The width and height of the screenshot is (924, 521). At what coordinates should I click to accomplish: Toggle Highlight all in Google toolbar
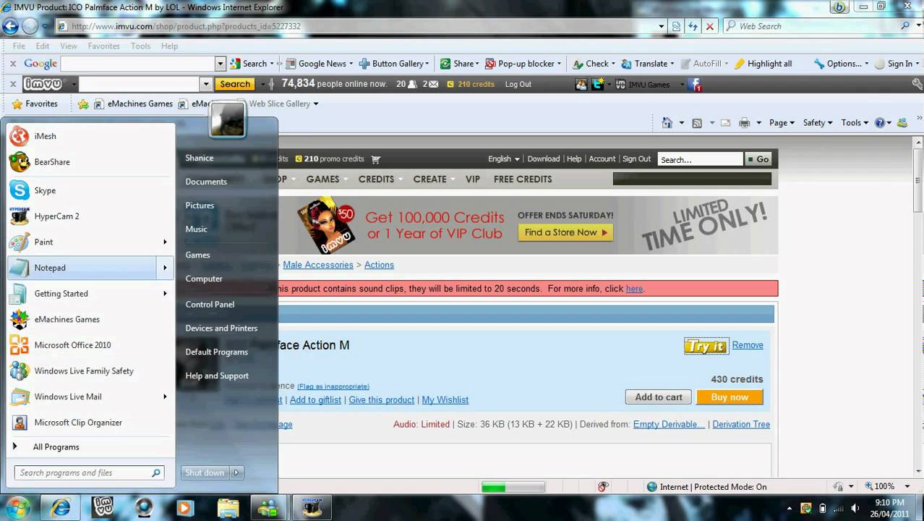click(763, 64)
